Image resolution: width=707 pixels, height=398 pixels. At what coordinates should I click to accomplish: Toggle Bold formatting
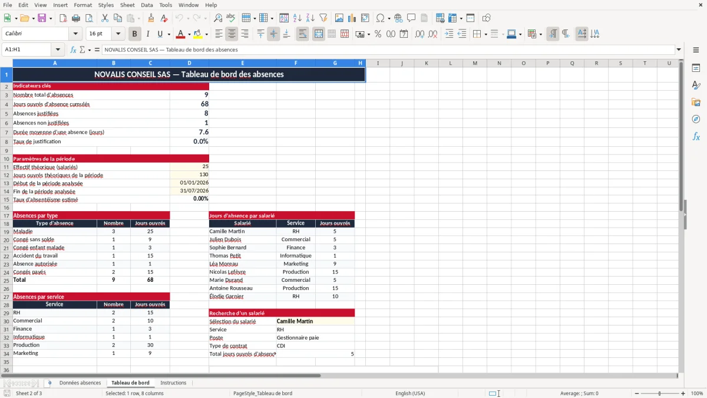(134, 34)
